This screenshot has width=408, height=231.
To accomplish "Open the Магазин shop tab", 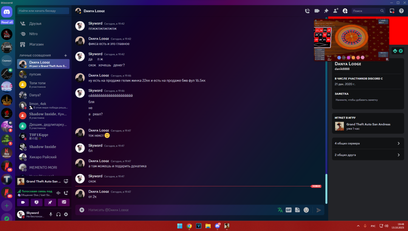I will 43,44.
